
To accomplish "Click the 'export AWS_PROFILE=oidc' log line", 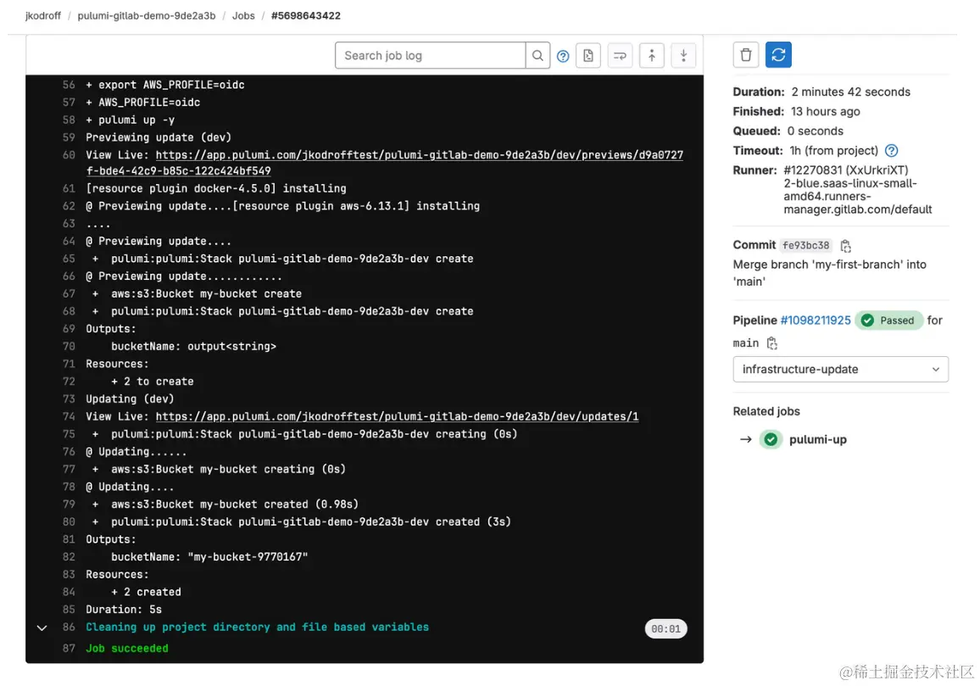I will (165, 85).
